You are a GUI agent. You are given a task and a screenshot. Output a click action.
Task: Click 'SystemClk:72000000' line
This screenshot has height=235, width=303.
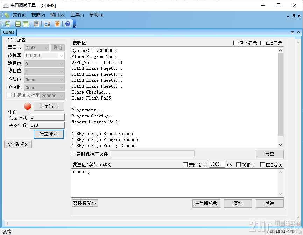pos(94,51)
